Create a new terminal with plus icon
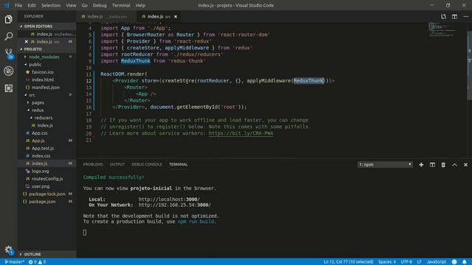The width and height of the screenshot is (472, 265). (421, 165)
